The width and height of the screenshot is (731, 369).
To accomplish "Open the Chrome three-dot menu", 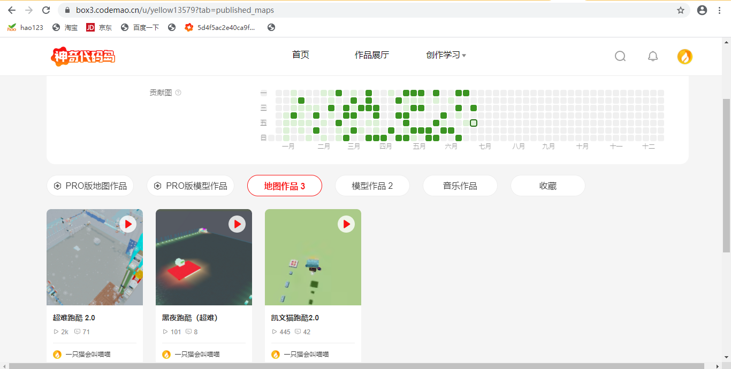I will click(720, 10).
